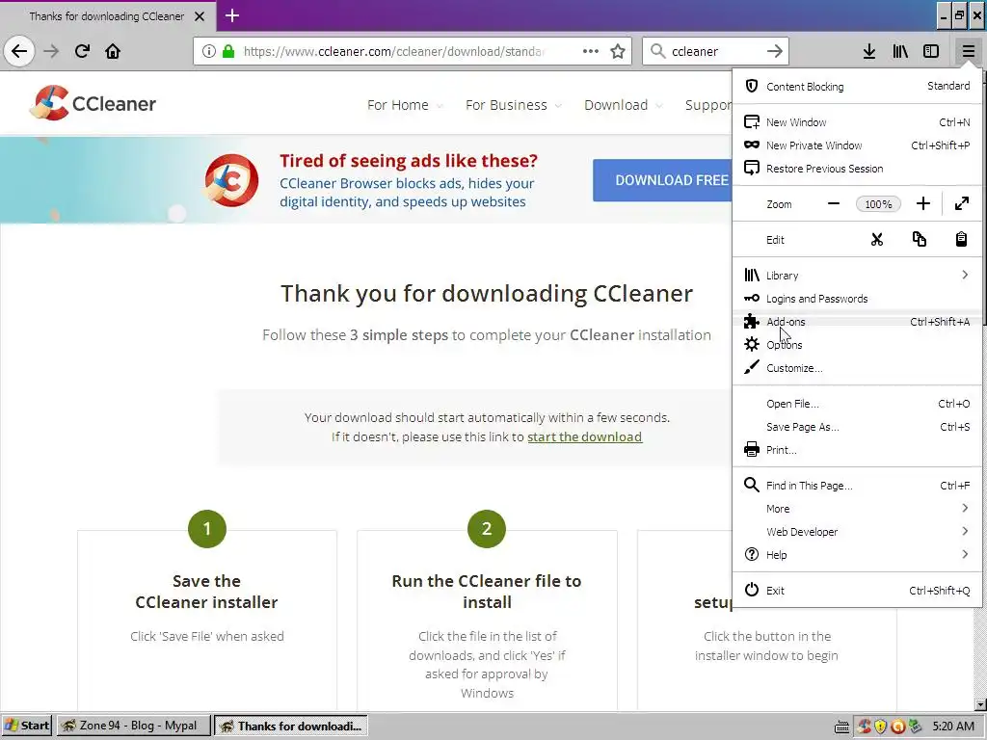Expand the More submenu
Viewport: 987px width, 740px height.
point(857,509)
